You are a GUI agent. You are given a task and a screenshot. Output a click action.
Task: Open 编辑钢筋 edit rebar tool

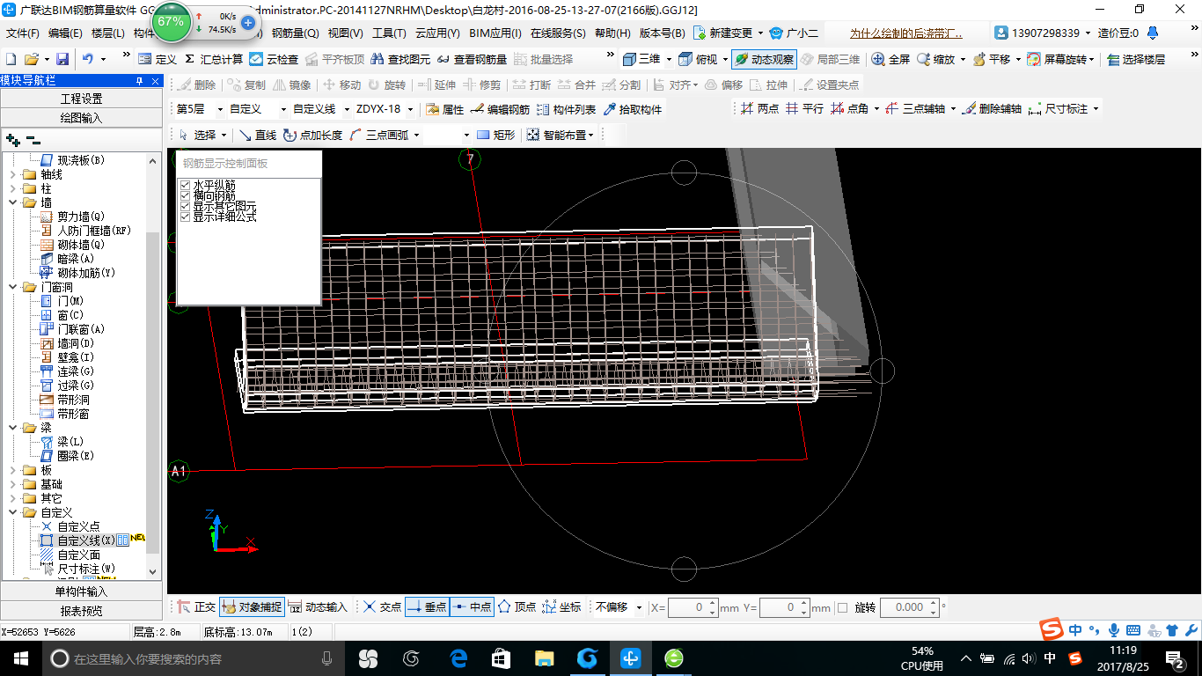click(500, 109)
